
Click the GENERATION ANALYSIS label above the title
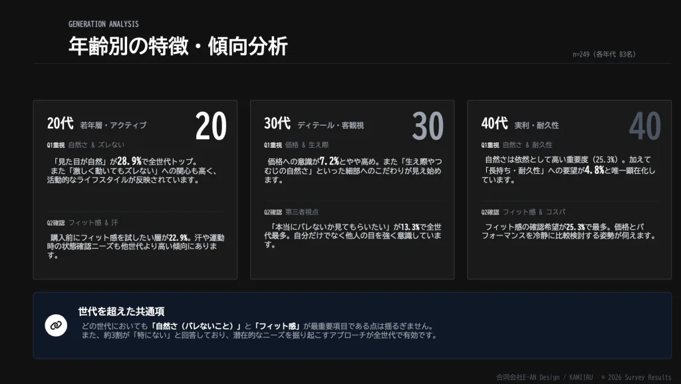coord(103,24)
